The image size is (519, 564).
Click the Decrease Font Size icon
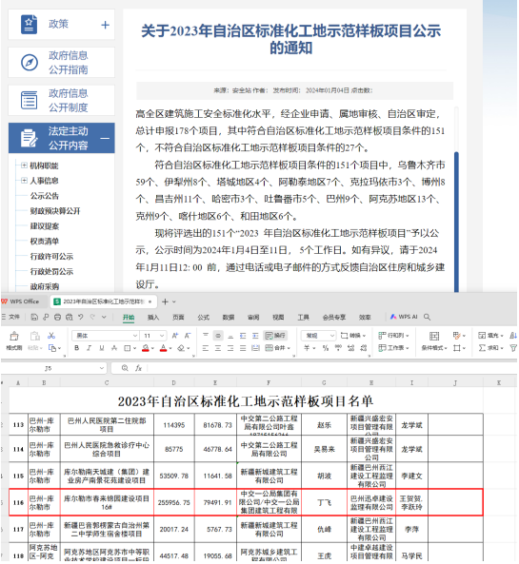(188, 336)
